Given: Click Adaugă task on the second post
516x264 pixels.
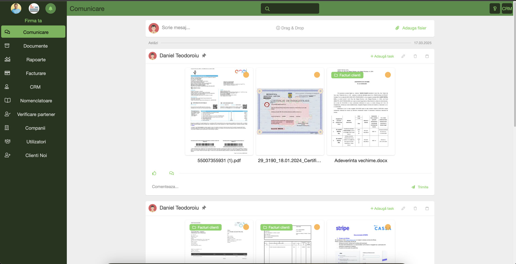Looking at the screenshot, I should tap(382, 209).
